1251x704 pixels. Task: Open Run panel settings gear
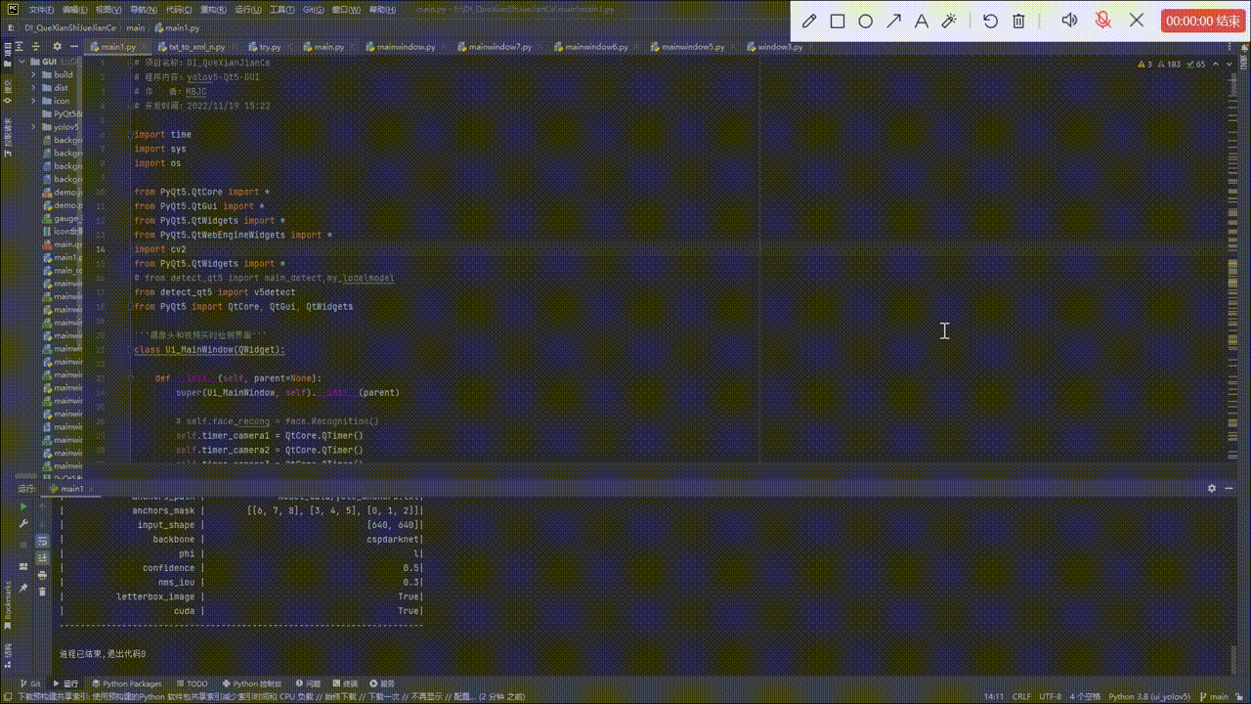[x=1212, y=488]
